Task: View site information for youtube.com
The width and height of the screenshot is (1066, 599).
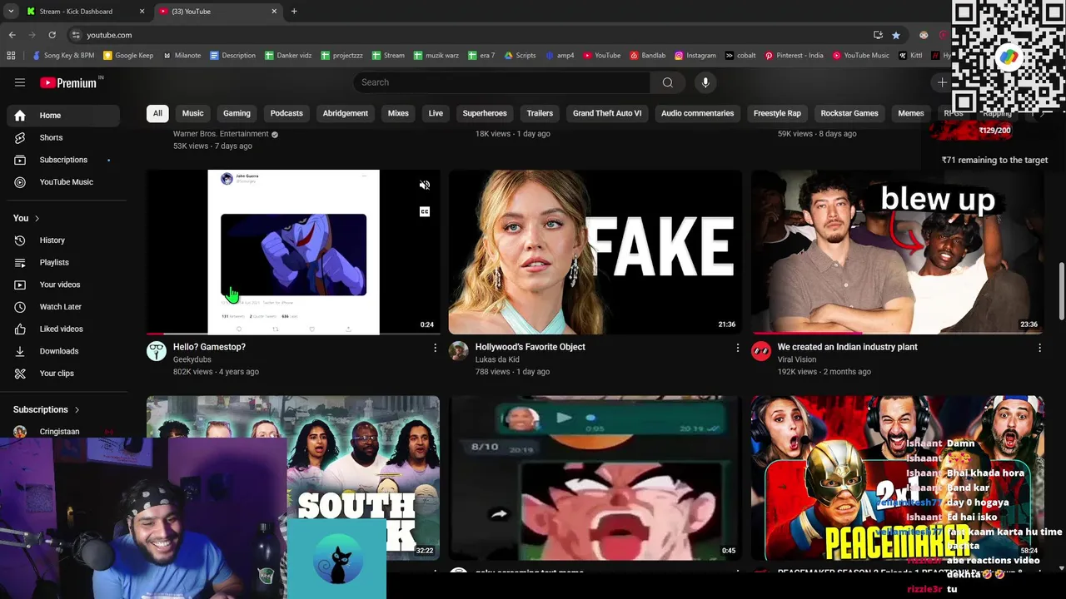Action: (76, 35)
